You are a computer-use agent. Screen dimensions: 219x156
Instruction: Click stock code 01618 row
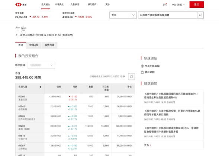click(x=75, y=137)
